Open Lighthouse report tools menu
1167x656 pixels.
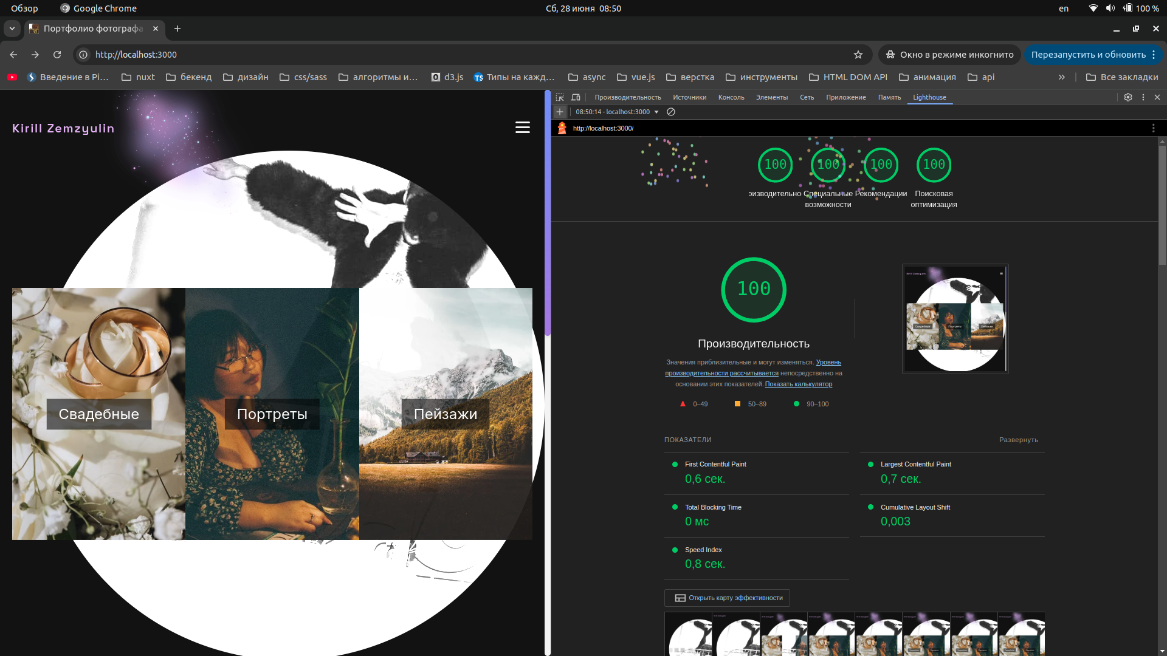1153,128
